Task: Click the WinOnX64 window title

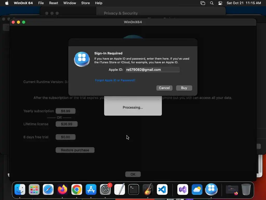Action: 133,22
